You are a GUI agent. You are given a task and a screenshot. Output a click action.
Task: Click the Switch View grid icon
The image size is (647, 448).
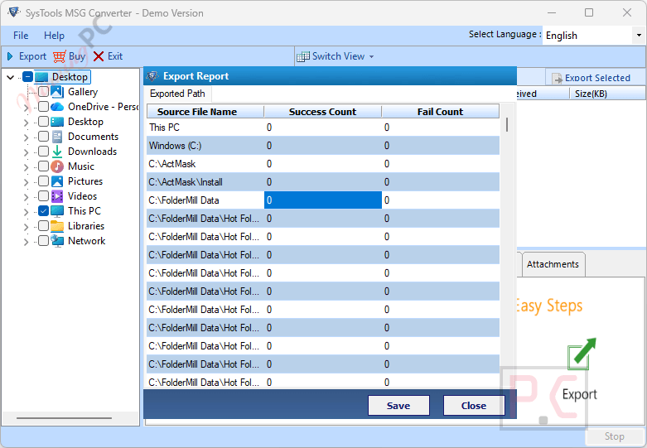point(303,56)
